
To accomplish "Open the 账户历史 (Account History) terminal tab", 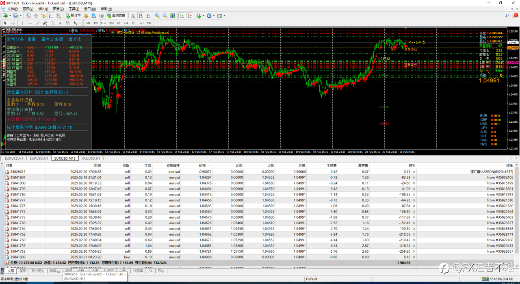I will [x=38, y=271].
